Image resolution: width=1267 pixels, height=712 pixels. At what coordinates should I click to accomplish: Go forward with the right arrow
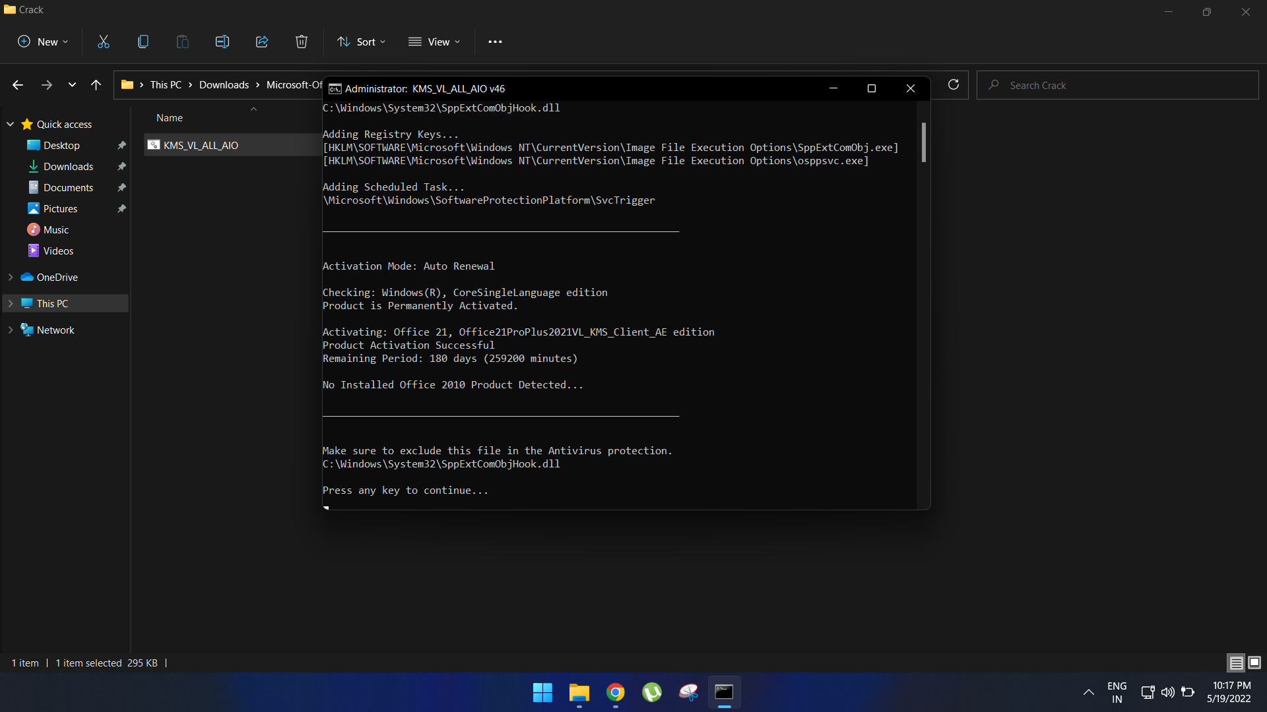click(x=47, y=85)
